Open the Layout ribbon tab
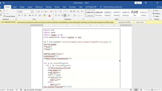Viewport: 162px width, 91px height. [30, 7]
